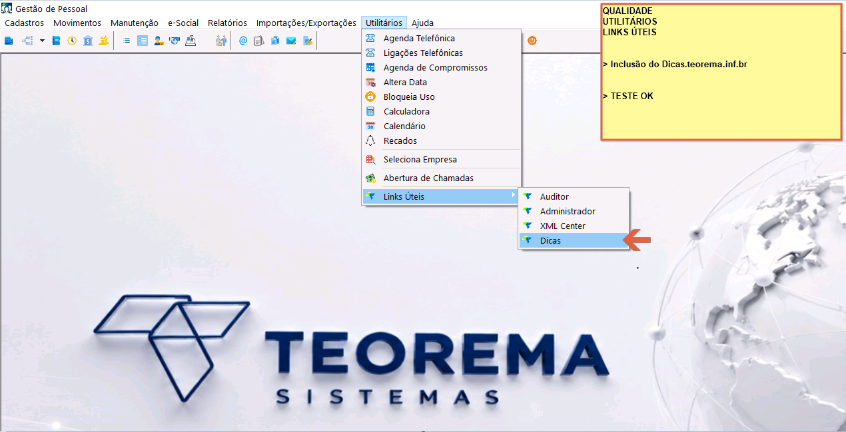
Task: Open the Importações/Exportações menu
Action: pos(306,23)
